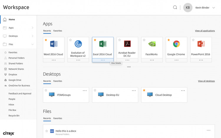
Task: Open Network Shares in sidebar
Action: point(16,69)
